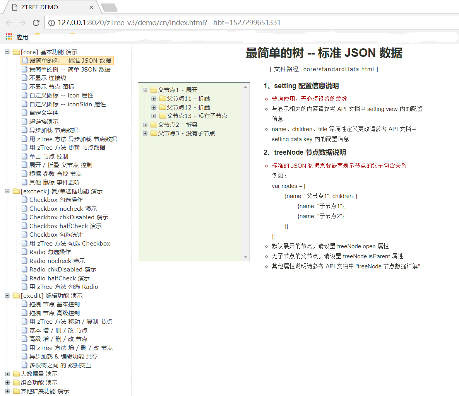Click page icon beside Checkbox 勾选操作
This screenshot has height=396, width=459.
click(x=25, y=200)
